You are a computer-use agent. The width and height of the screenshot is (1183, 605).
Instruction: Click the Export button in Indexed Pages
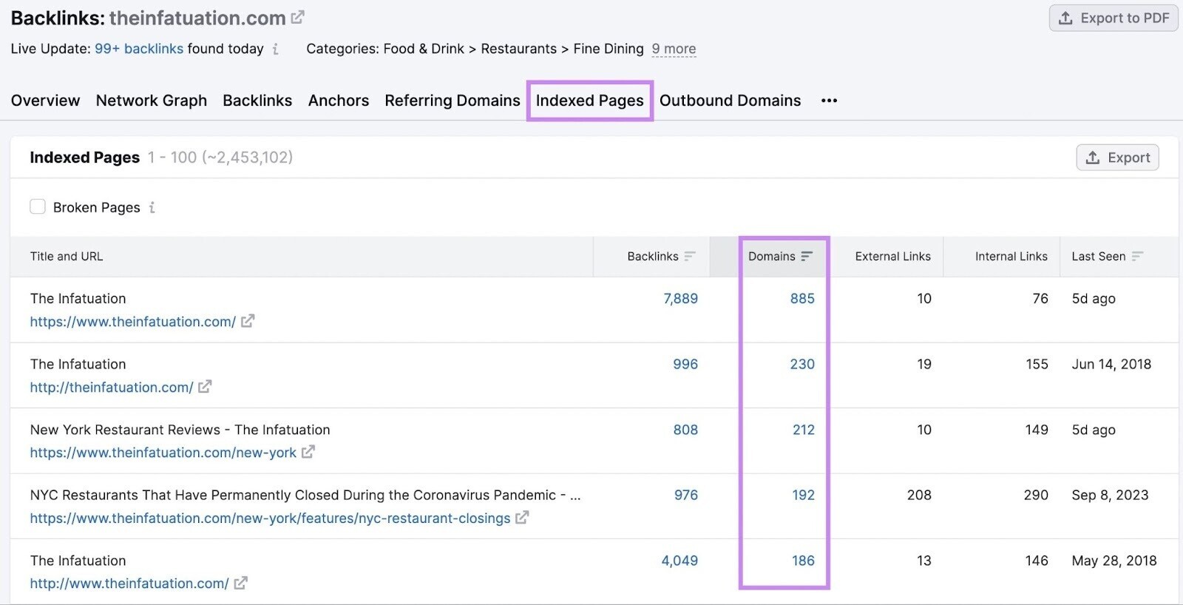[x=1117, y=158]
